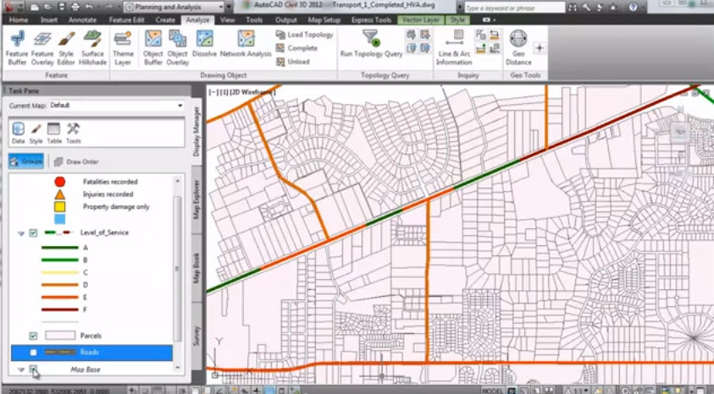This screenshot has height=394, width=714.
Task: Open the Feature Buffer tool
Action: point(17,47)
